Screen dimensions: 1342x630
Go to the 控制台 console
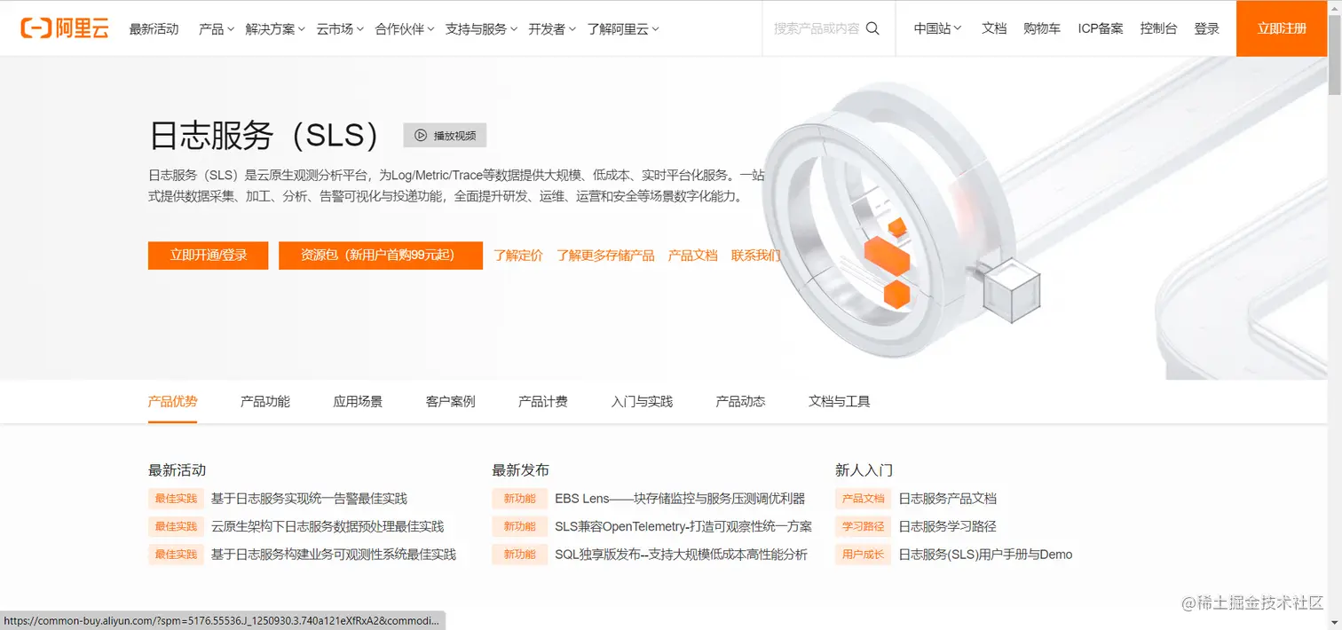[x=1158, y=28]
